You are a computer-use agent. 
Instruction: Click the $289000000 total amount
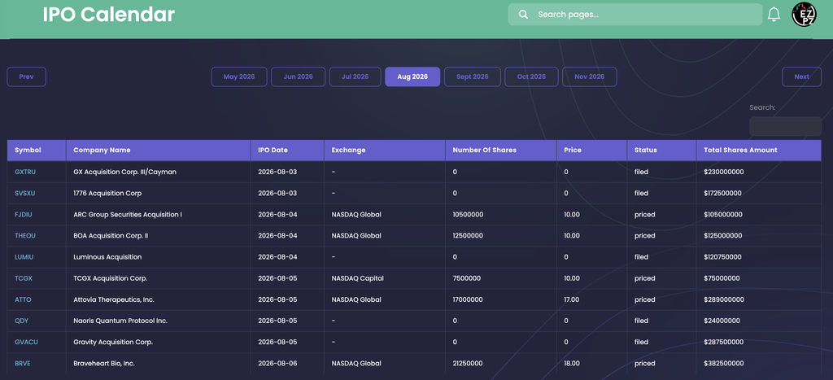tap(724, 299)
